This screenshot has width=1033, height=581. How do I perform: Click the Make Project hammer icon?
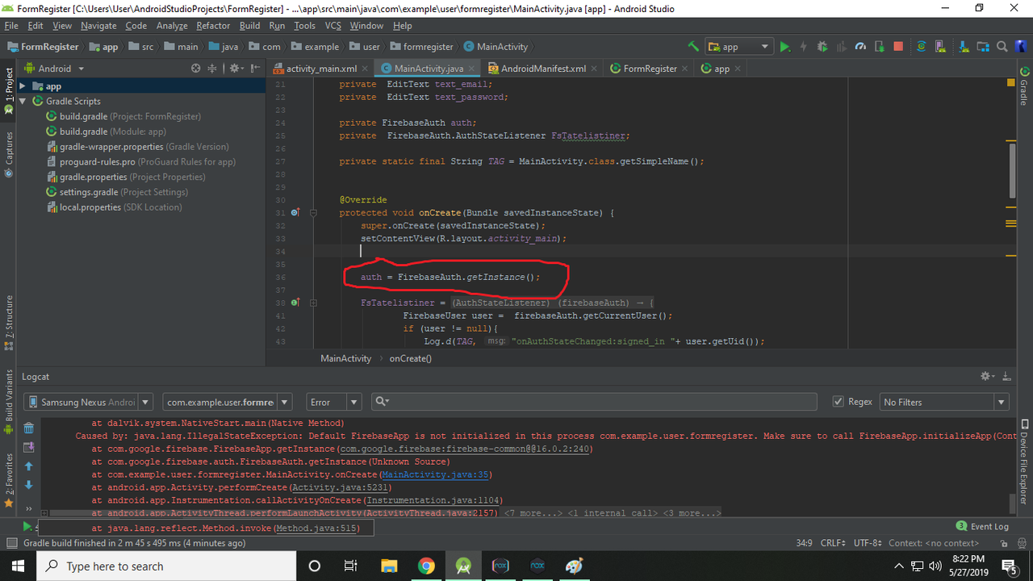pos(693,47)
